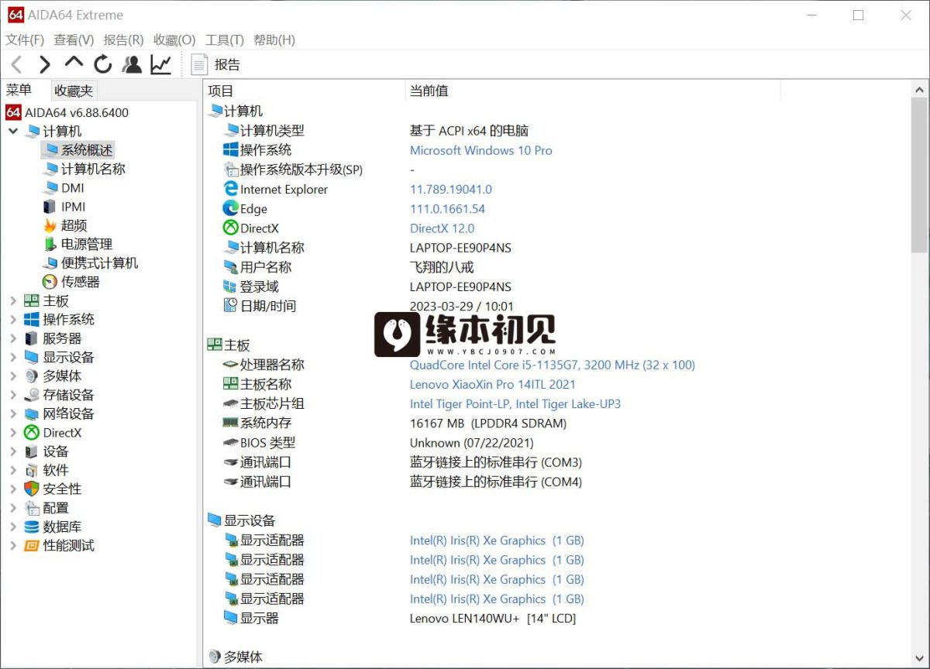930x669 pixels.
Task: Click the 便携式计算机 laptop icon
Action: click(x=50, y=263)
